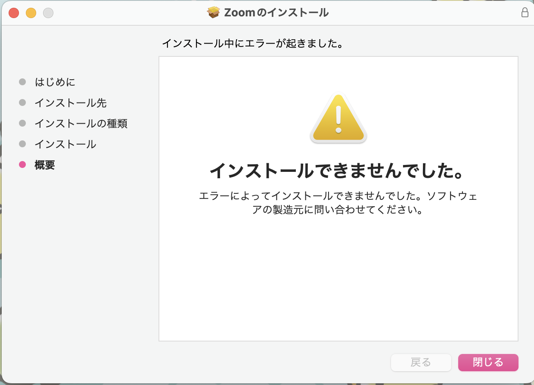Click the package icon beside Zoomのインストール
The image size is (534, 385).
(x=214, y=12)
